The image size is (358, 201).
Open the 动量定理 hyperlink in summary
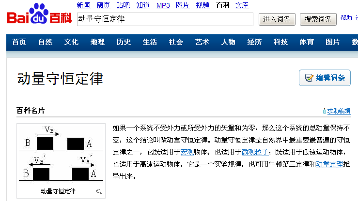pyautogui.click(x=329, y=164)
